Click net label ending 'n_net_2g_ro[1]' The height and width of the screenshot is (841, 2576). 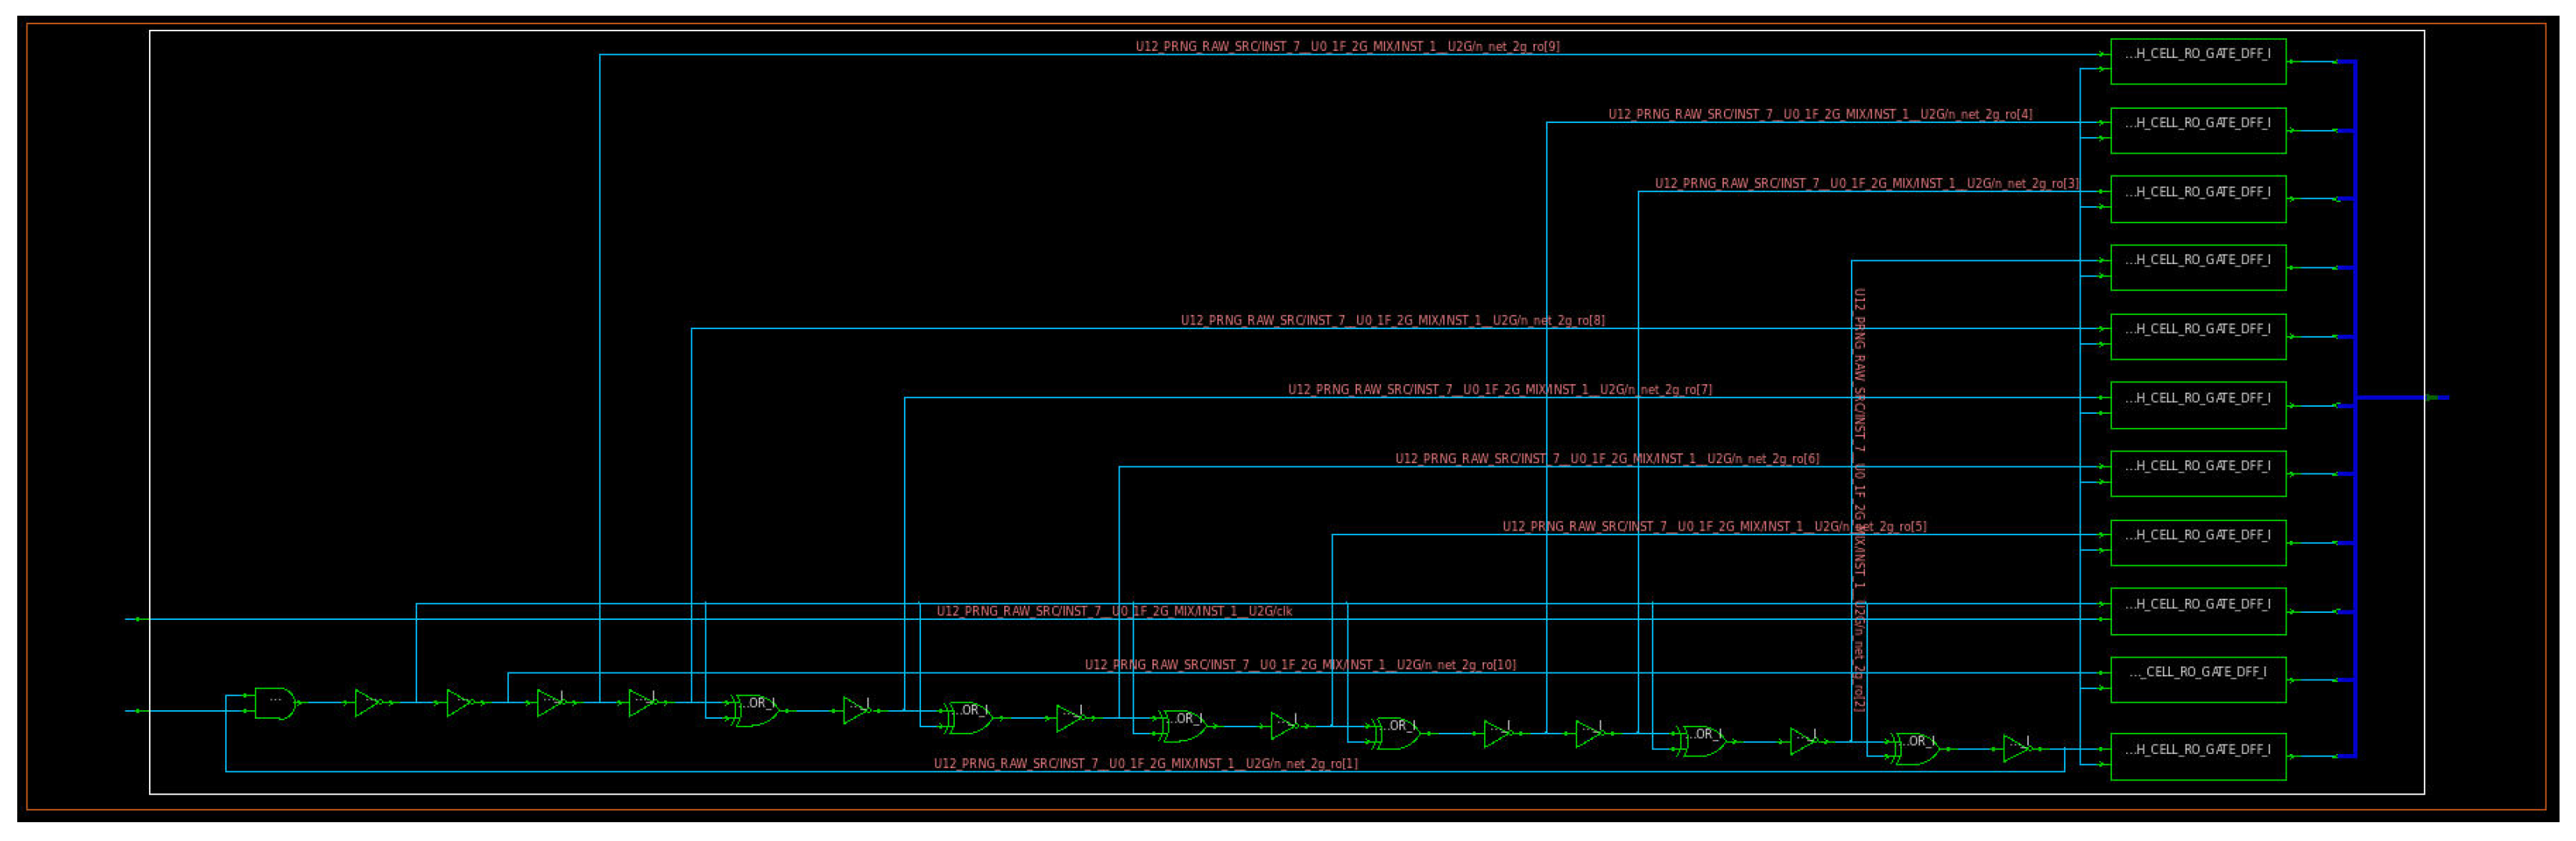[x=1146, y=763]
